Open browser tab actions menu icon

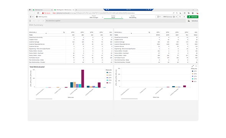[30, 10]
